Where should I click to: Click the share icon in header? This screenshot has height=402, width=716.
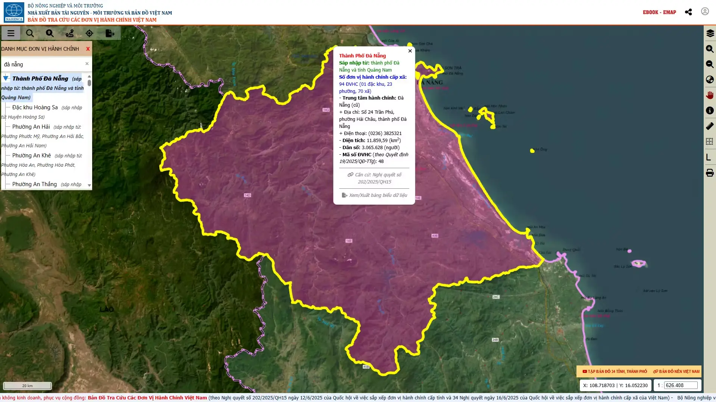pos(688,12)
